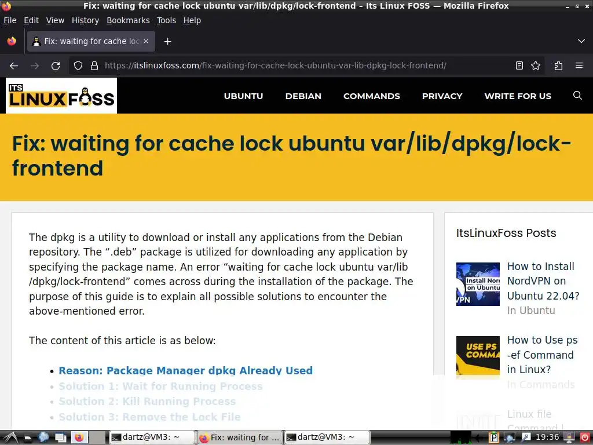Screen dimensions: 593x445
Task: Click the NordVPN post thumbnail
Action: 478,284
